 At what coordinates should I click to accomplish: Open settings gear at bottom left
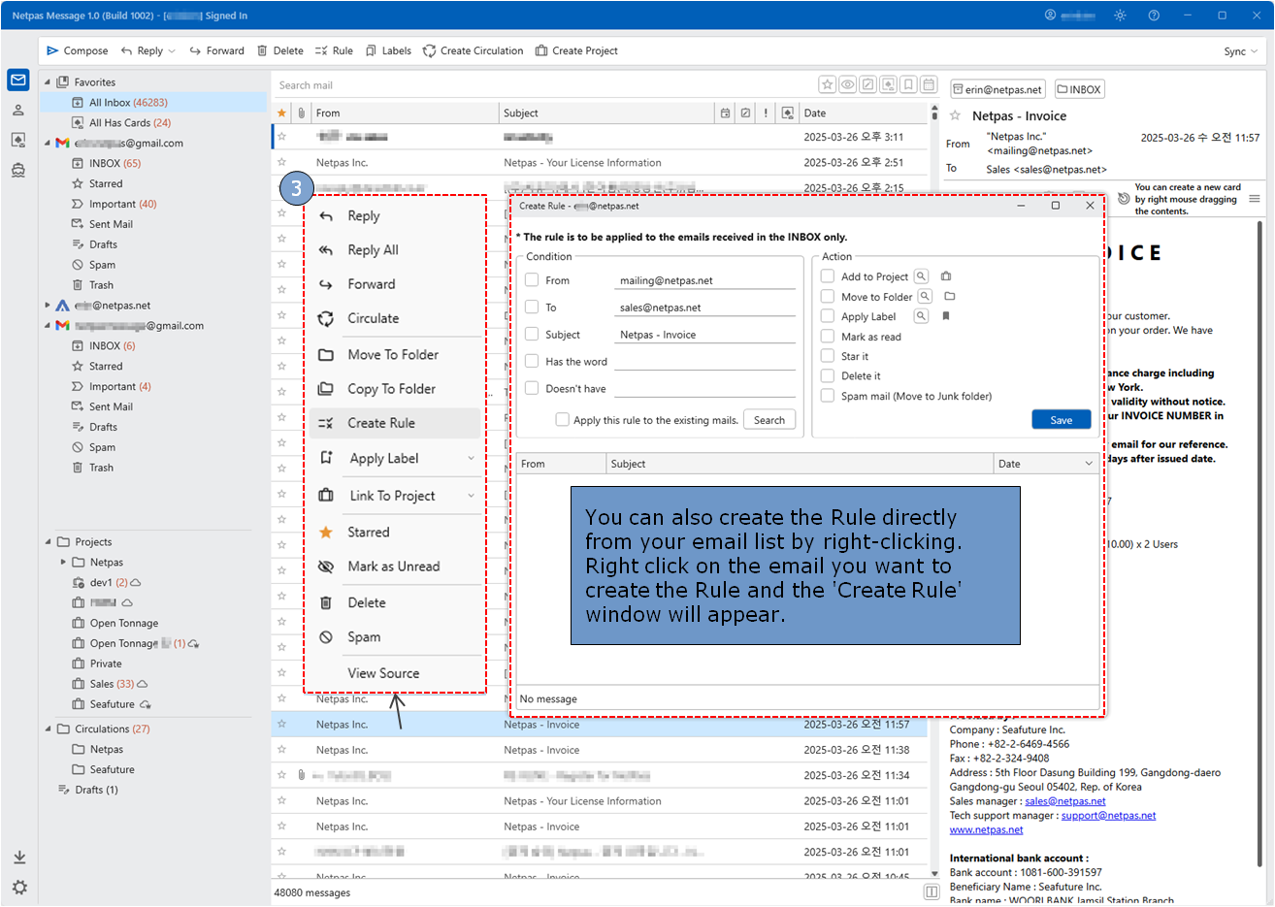[x=19, y=887]
